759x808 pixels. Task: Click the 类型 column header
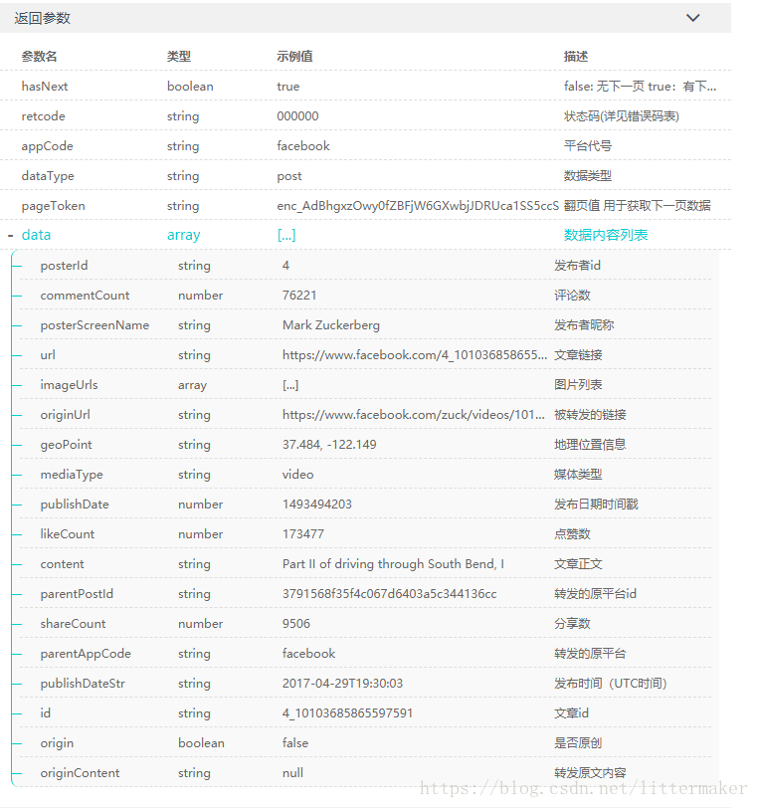[x=179, y=56]
